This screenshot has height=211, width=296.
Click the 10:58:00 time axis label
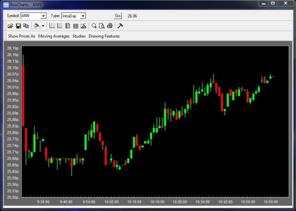tap(271, 202)
